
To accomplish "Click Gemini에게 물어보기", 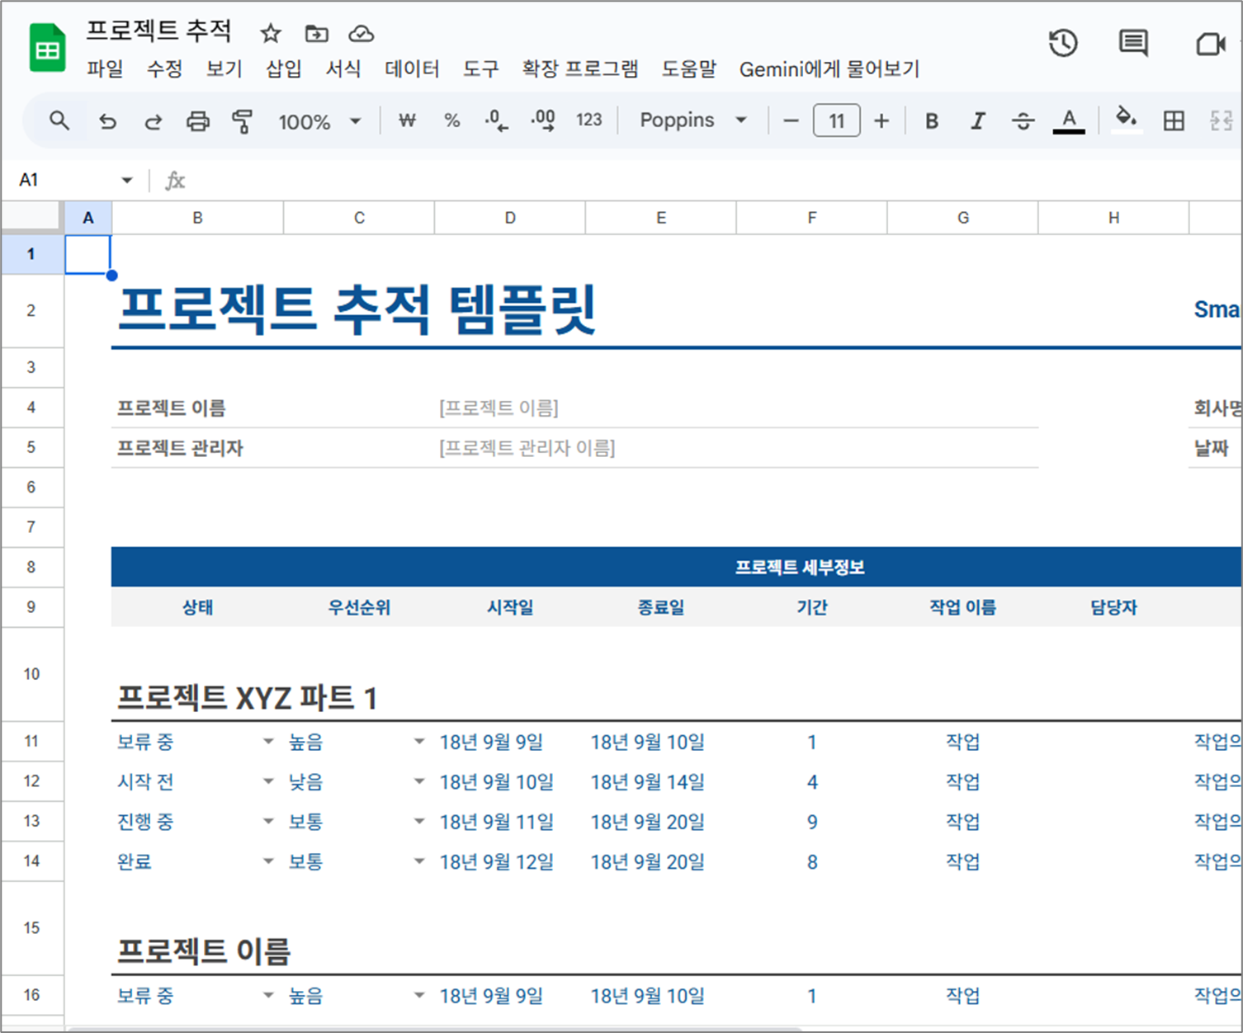I will (x=829, y=69).
